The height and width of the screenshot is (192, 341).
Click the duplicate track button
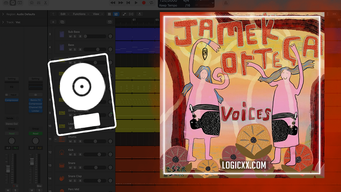point(62,22)
